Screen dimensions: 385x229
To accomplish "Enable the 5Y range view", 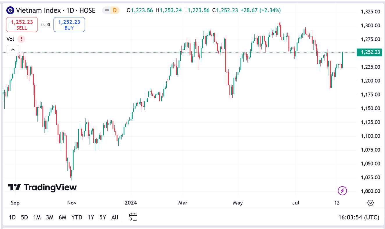I will coord(102,217).
